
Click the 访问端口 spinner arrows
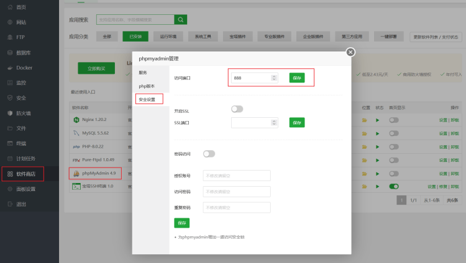[x=274, y=78]
